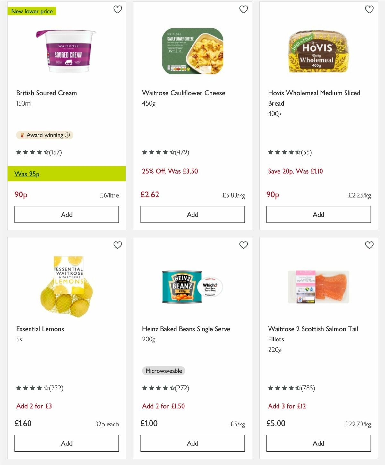Favorite Heinz Baked Beans Single Serve

coord(244,245)
